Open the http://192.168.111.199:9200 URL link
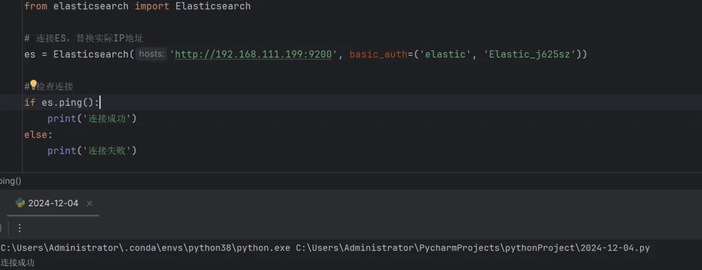Screen dimensions: 702x270 254,54
